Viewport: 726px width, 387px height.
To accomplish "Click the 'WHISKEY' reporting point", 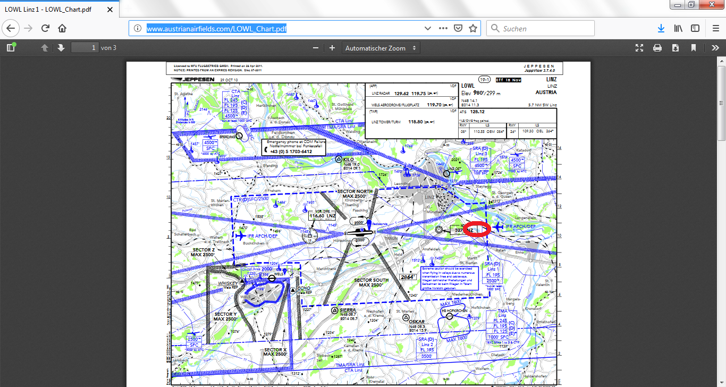I will (x=228, y=283).
